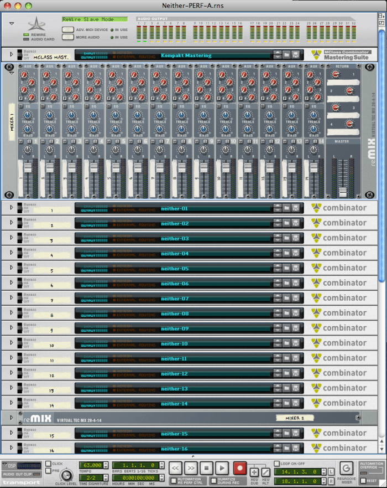Enable Quantize During Rec checkbox

214,480
